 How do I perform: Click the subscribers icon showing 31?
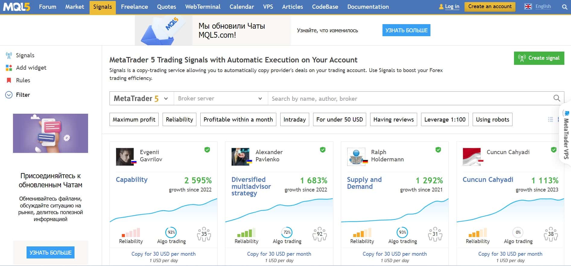(x=435, y=234)
